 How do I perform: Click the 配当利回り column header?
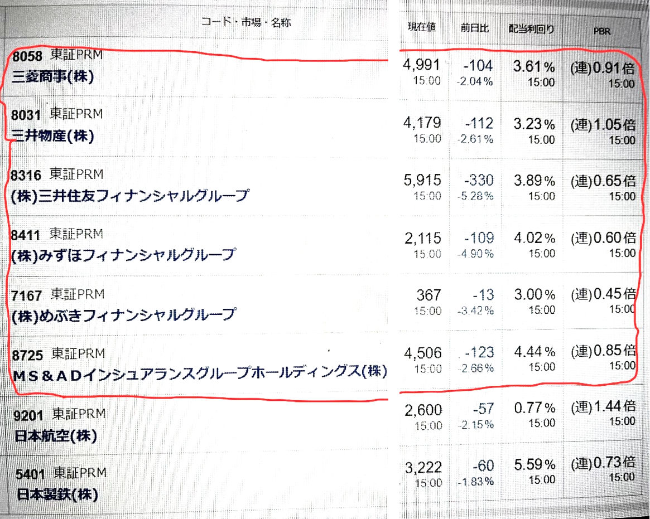tap(531, 28)
